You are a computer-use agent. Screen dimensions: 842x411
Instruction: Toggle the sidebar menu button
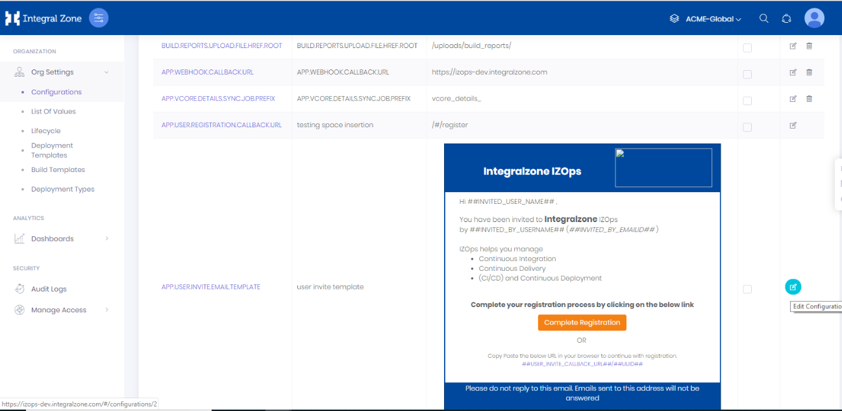(99, 18)
